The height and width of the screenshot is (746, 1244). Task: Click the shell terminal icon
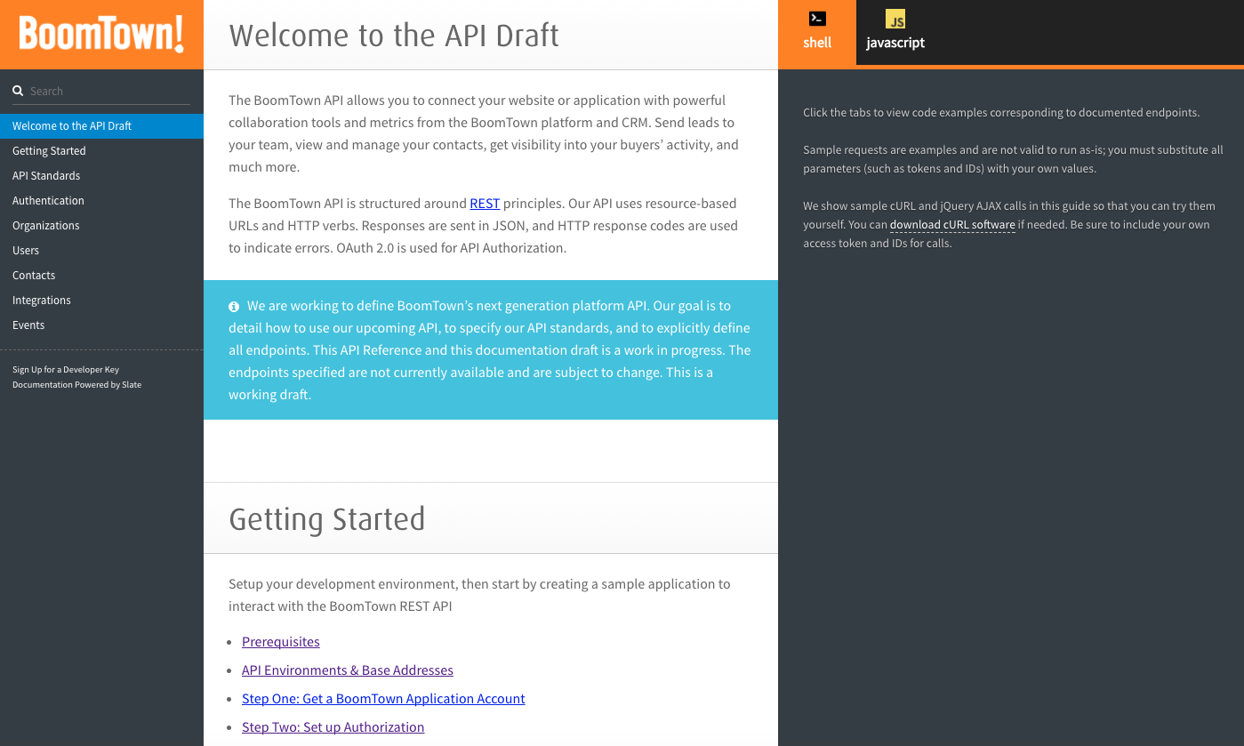817,19
